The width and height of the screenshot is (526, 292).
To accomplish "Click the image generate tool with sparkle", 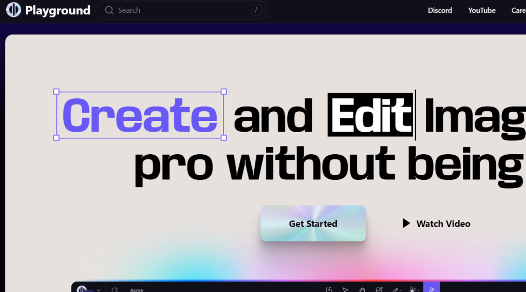I will point(379,289).
